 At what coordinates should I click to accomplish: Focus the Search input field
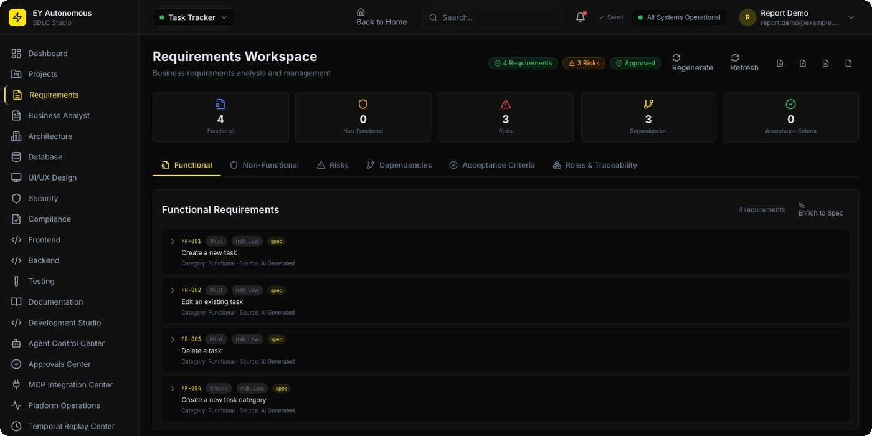tap(492, 17)
